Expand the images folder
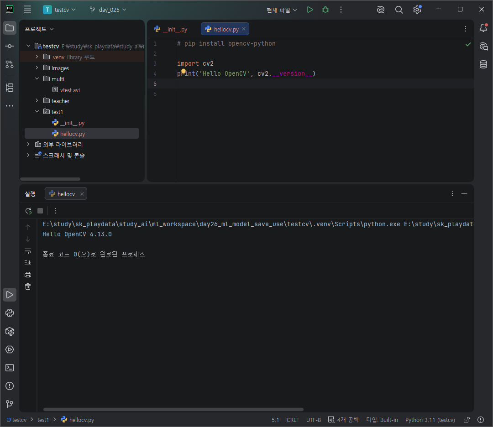Screen dimensions: 493x427 click(x=37, y=68)
